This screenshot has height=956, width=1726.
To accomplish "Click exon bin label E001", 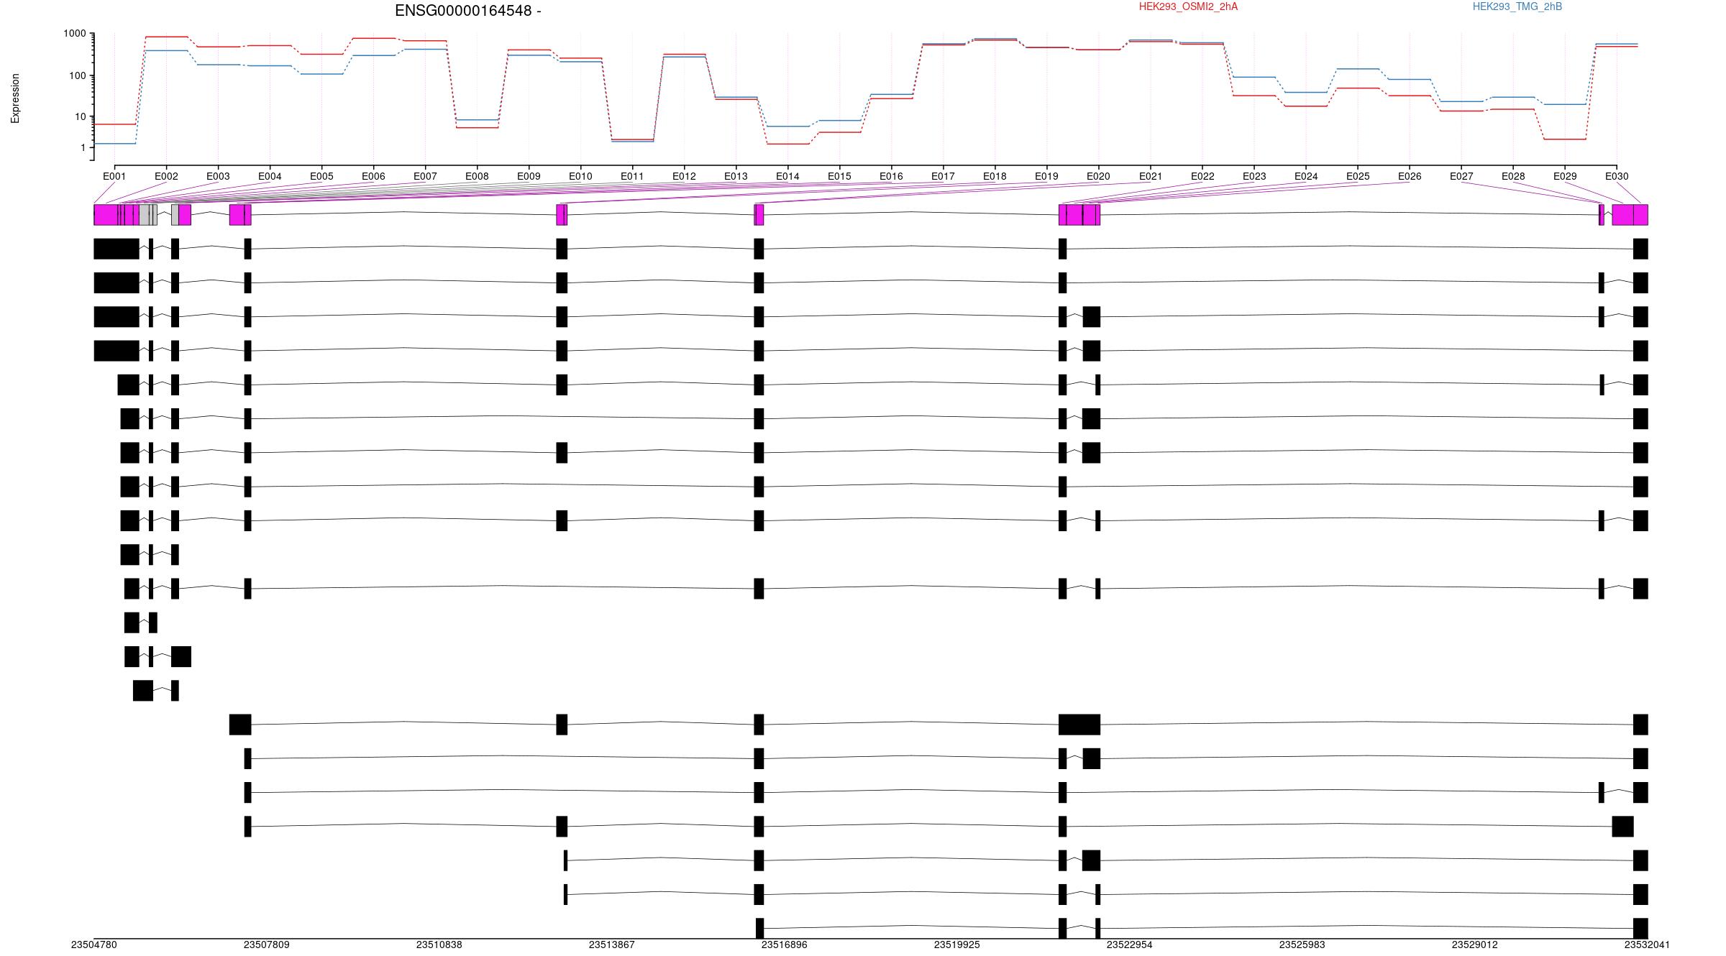I will point(114,176).
